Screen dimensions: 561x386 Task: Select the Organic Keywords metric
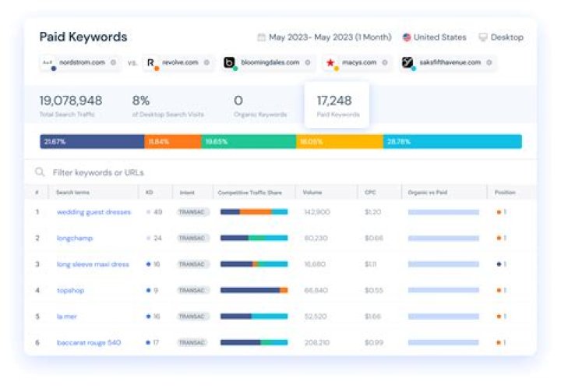pyautogui.click(x=260, y=105)
